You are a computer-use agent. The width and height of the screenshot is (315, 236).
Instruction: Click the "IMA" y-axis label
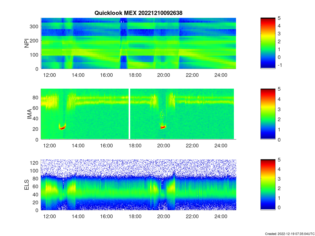point(30,114)
